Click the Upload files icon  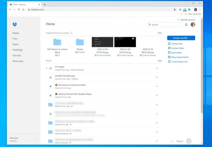coord(169,44)
